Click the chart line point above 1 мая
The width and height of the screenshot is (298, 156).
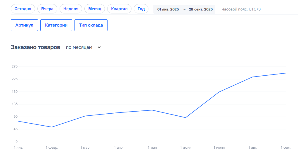(x=152, y=110)
